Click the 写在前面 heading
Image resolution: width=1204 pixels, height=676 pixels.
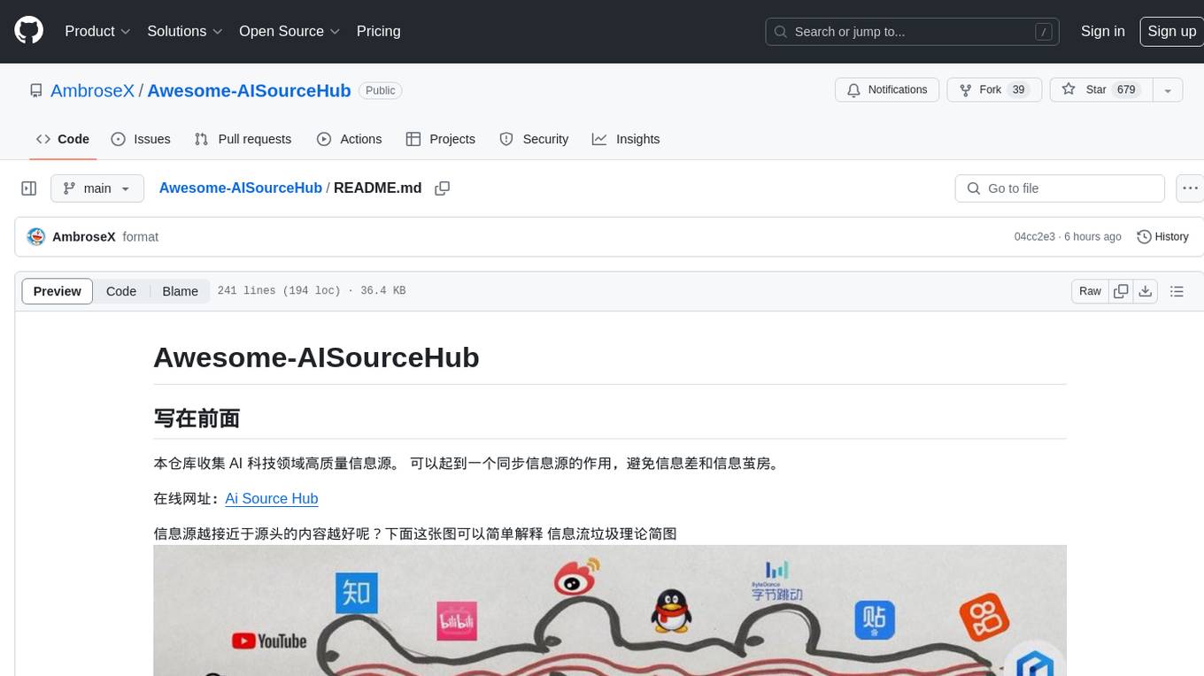pos(197,419)
